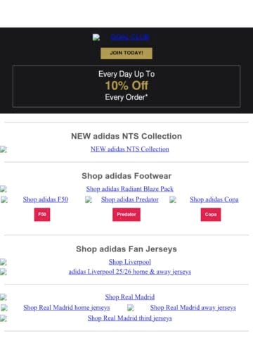Click broken image icon beside Shop Real Madrid
Image resolution: width=253 pixels, height=338 pixels.
(x=4, y=297)
